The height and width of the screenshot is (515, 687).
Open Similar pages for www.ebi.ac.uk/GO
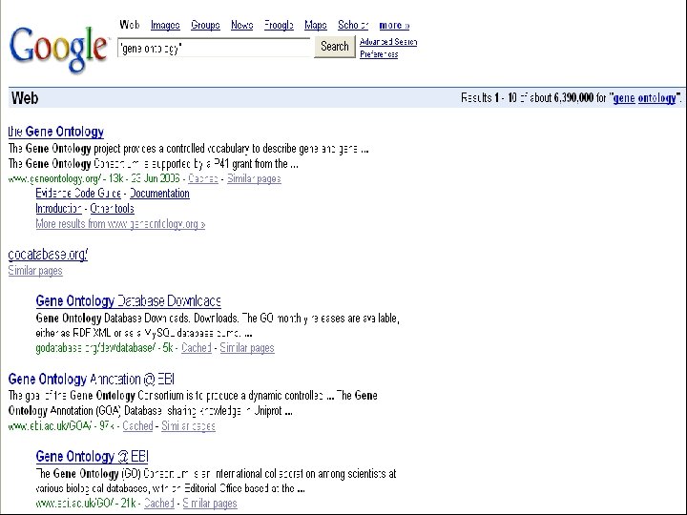[209, 504]
